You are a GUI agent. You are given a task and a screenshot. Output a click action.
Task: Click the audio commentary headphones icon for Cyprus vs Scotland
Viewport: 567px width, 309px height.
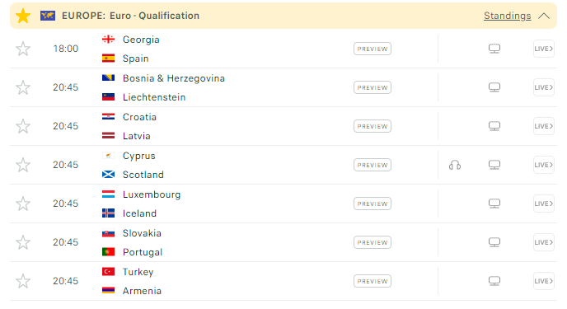pyautogui.click(x=455, y=165)
